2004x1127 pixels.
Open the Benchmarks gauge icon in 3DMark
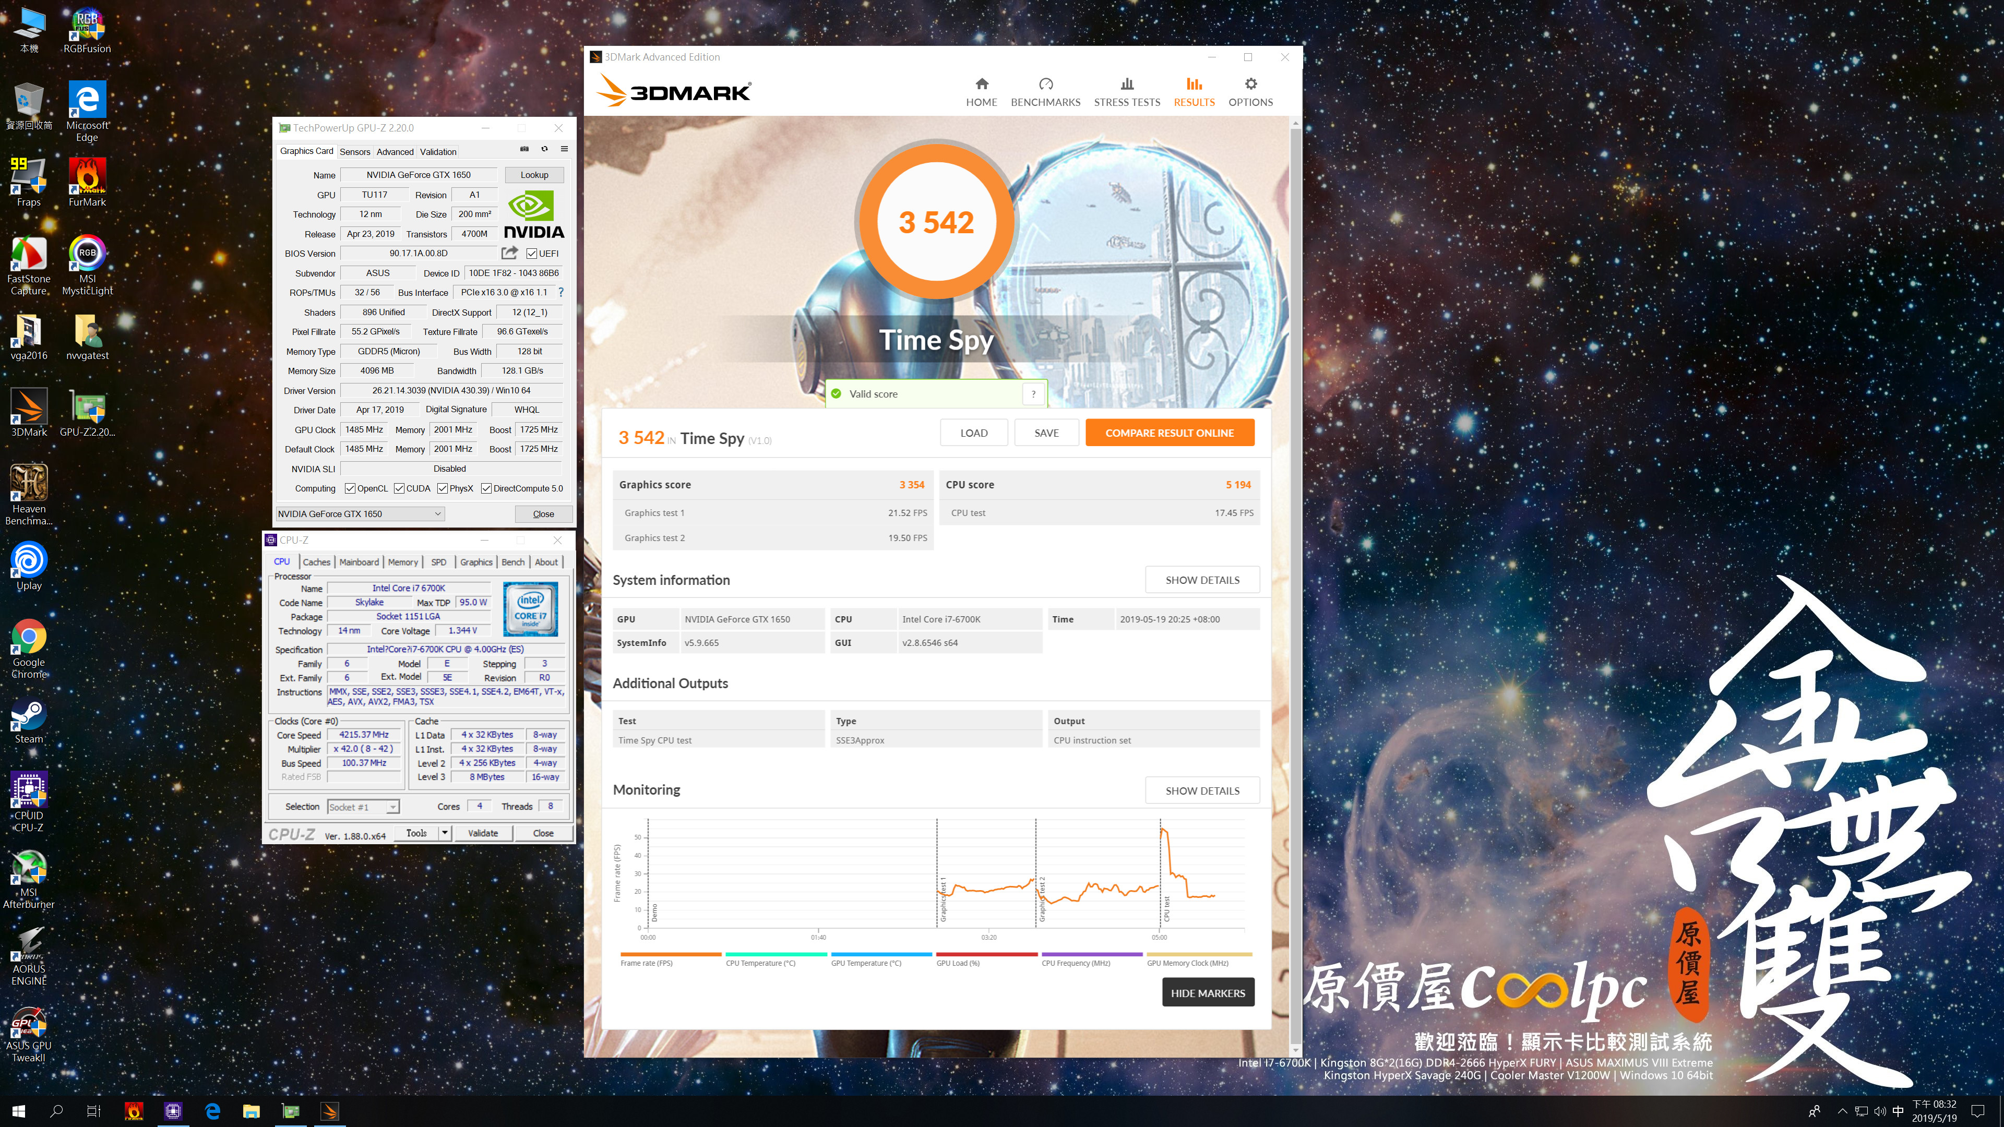(1045, 84)
